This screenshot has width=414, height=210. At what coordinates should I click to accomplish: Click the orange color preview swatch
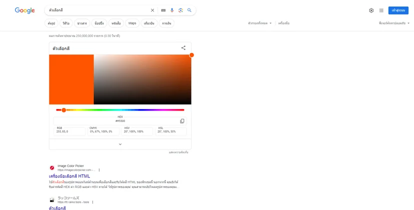coord(71,79)
